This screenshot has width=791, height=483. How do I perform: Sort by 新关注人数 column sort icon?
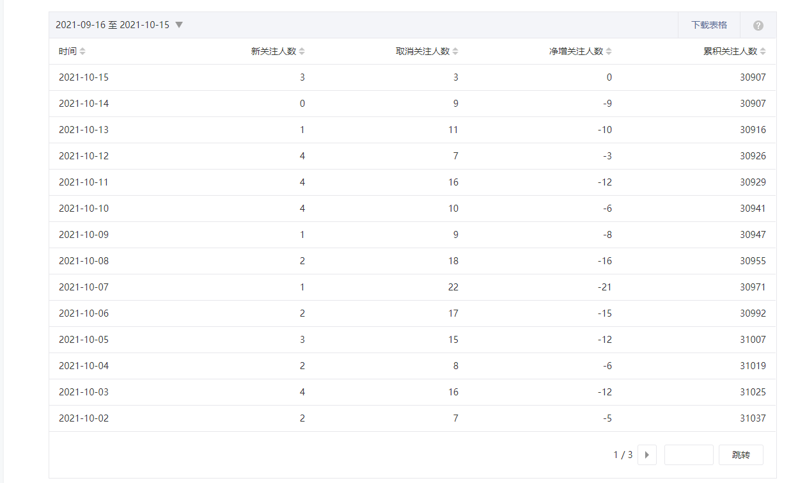tap(302, 52)
